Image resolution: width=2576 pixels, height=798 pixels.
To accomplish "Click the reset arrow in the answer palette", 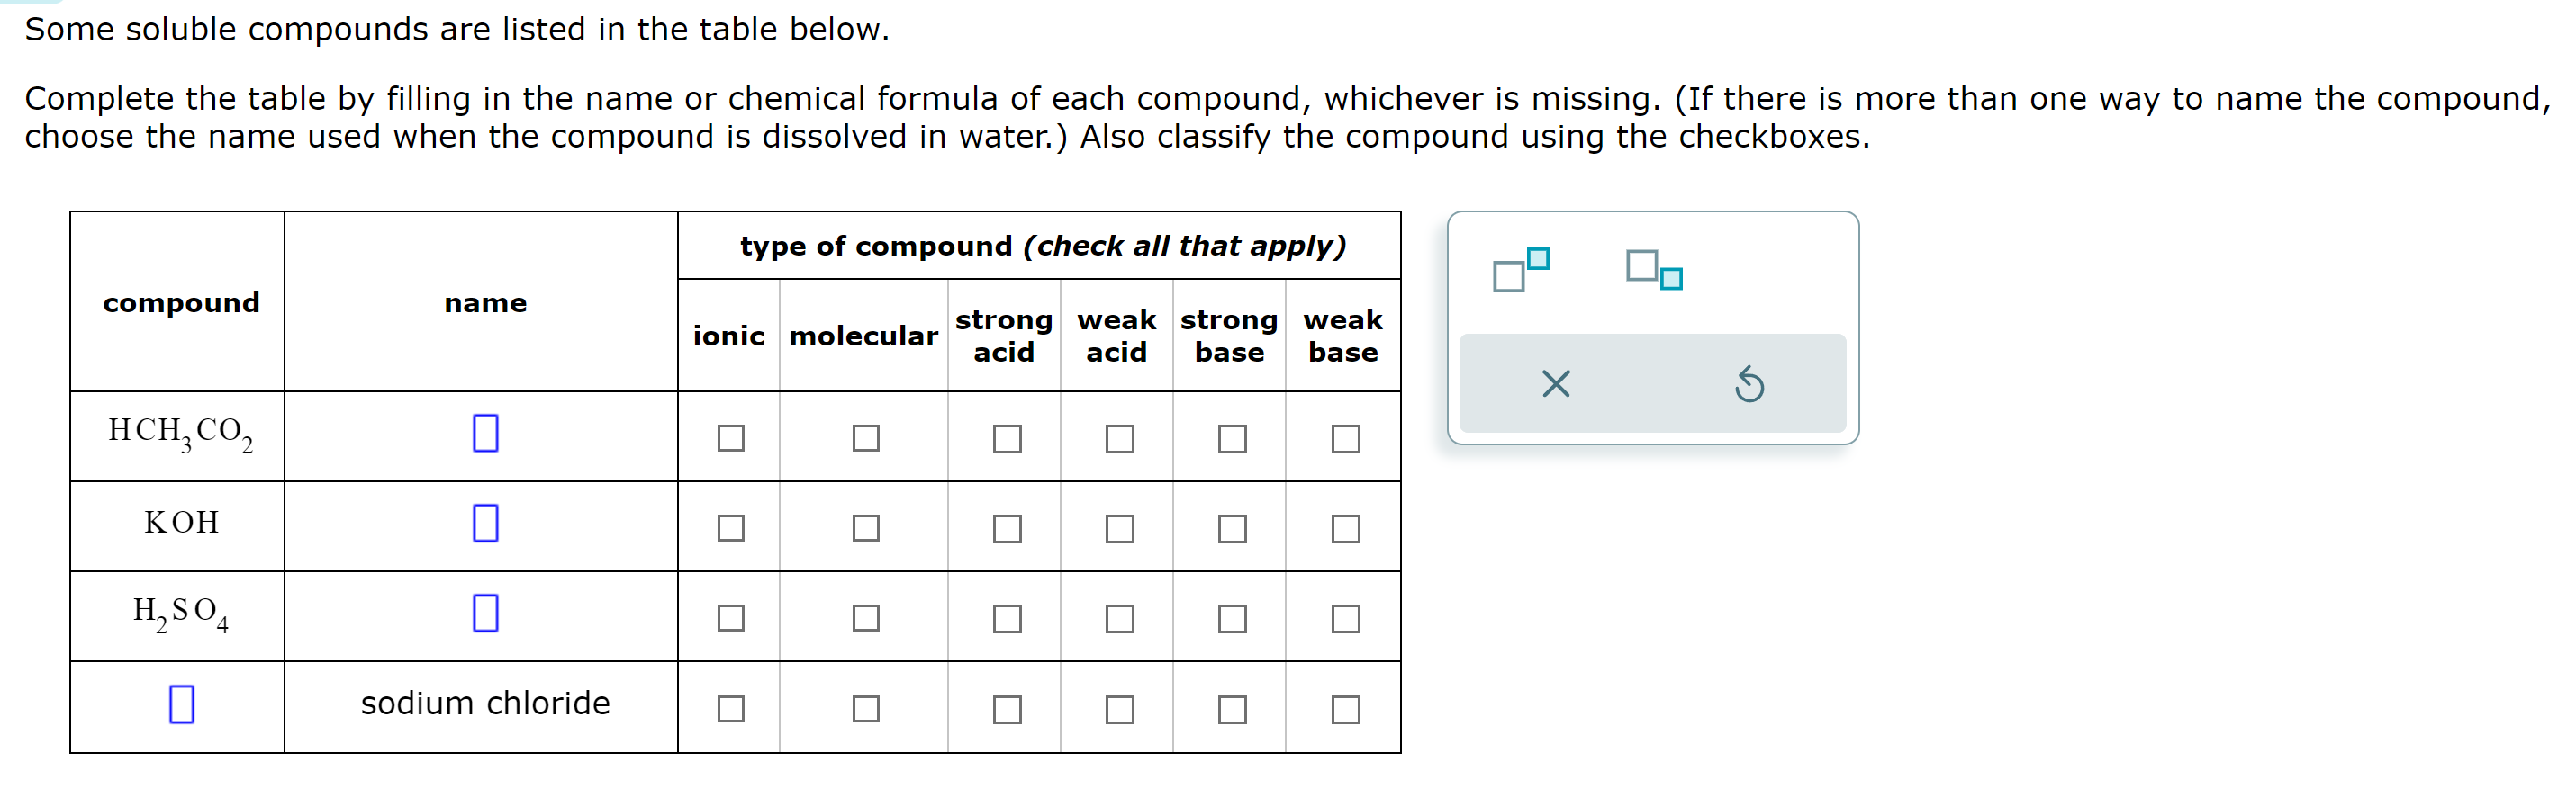I will pyautogui.click(x=1749, y=384).
